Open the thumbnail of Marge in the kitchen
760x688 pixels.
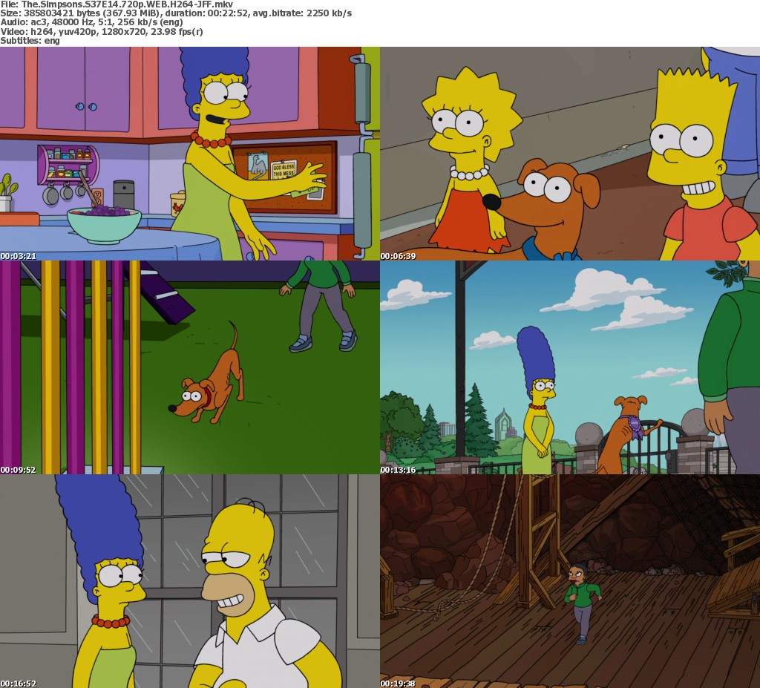(189, 154)
